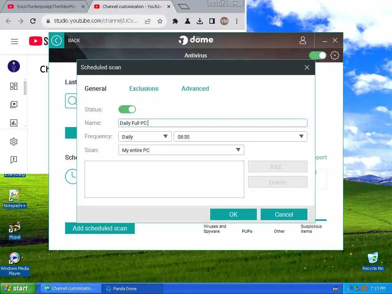The image size is (392, 294).
Task: Open YouTube Studio Content icon
Action: coord(14,104)
